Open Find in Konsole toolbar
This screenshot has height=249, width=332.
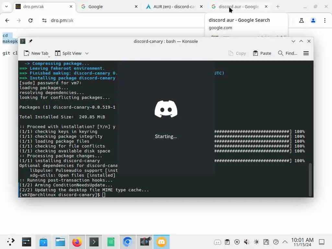coord(288,53)
